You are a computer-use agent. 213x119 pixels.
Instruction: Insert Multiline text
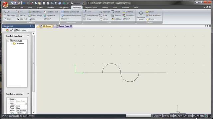(51, 12)
